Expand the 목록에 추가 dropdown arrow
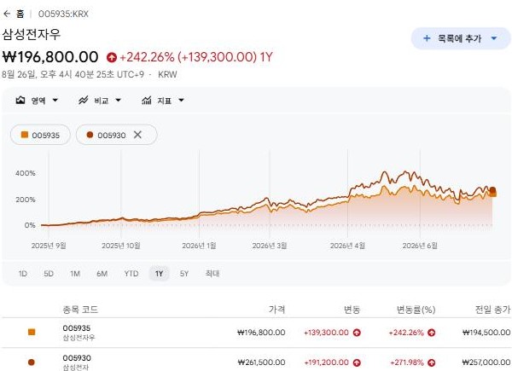The image size is (512, 371). pyautogui.click(x=494, y=38)
